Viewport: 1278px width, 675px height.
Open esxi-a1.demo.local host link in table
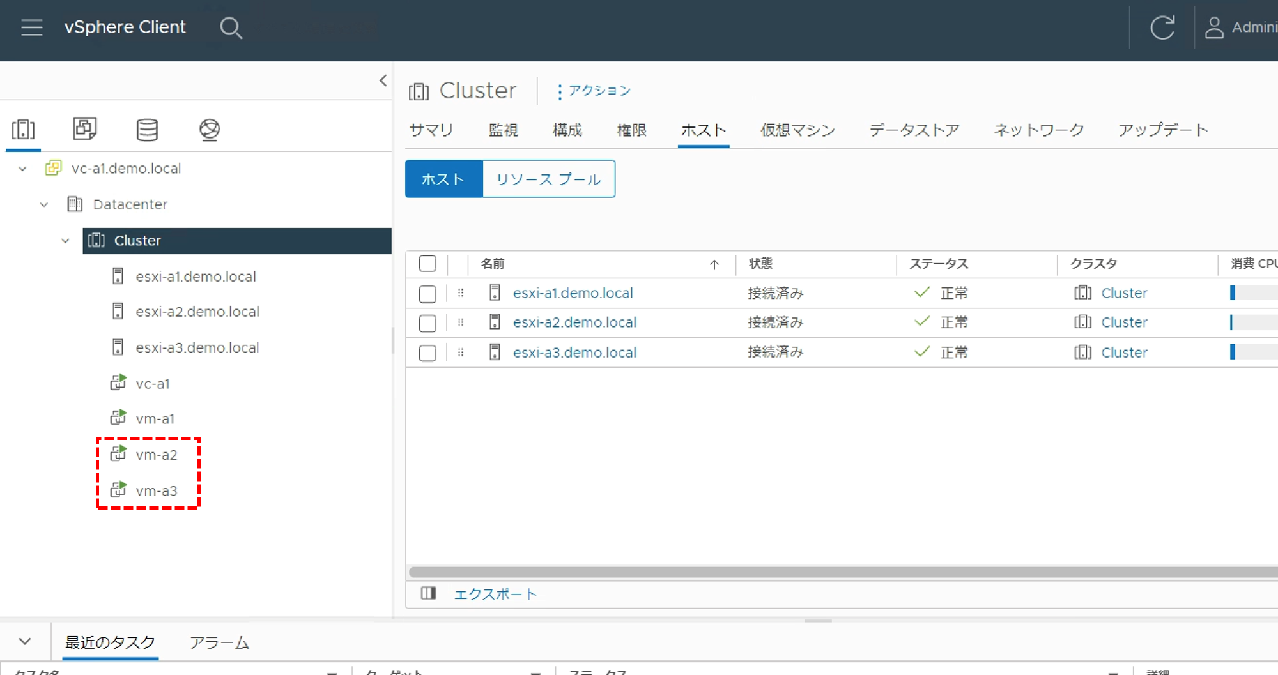pos(573,293)
